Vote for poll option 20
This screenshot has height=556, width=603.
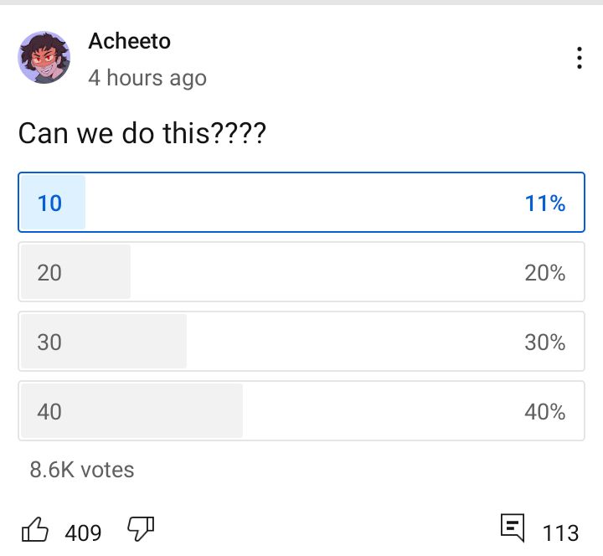(301, 272)
